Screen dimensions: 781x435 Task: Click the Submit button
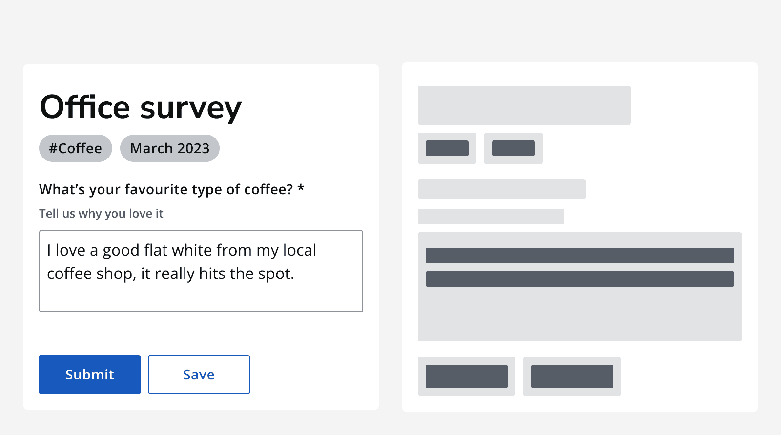[90, 375]
